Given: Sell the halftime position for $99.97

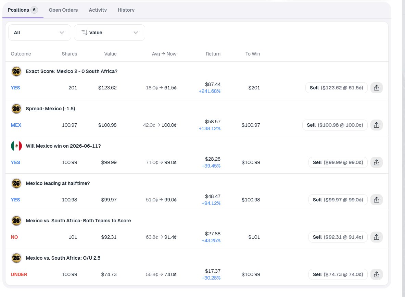Looking at the screenshot, I should click(338, 200).
